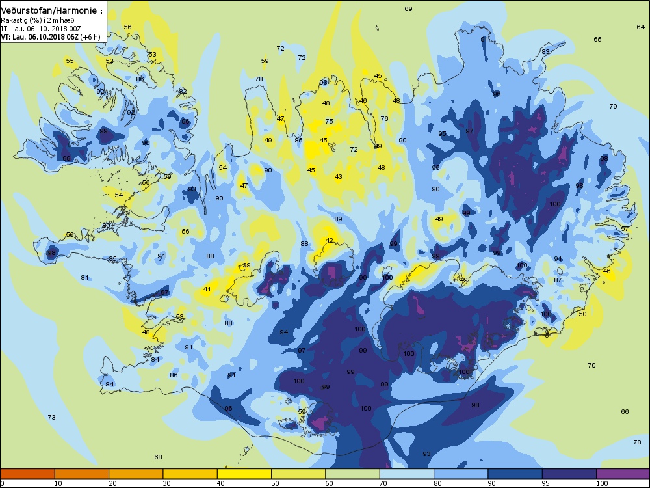Click the low humidity value 41
650x488 pixels.
coord(207,290)
